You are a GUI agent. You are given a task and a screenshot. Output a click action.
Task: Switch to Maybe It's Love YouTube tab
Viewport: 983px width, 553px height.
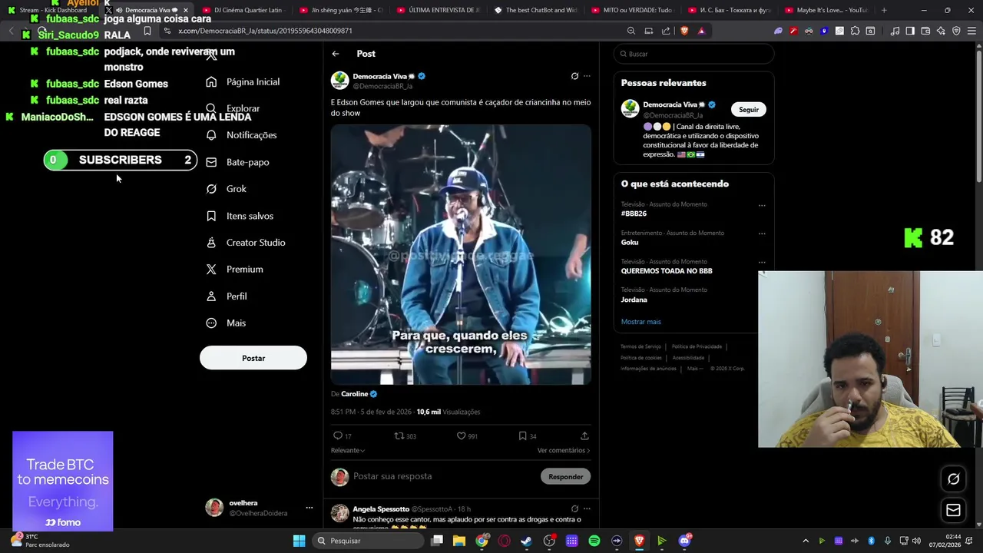826,10
